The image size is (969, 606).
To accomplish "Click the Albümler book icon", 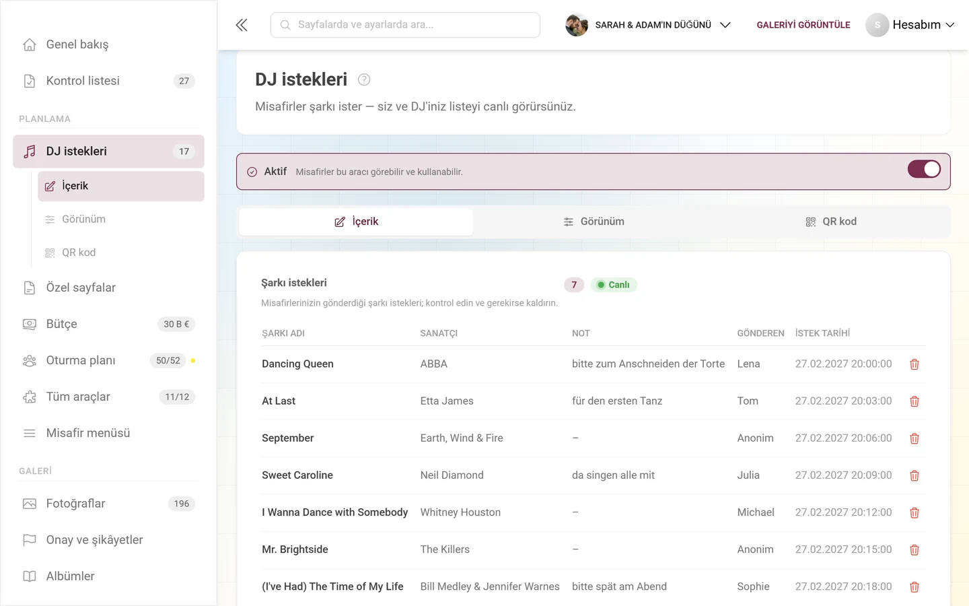I will tap(30, 576).
